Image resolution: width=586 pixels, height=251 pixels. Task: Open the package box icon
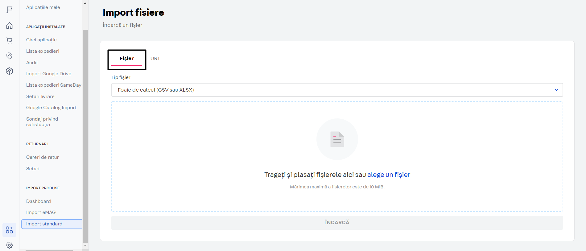(x=10, y=71)
